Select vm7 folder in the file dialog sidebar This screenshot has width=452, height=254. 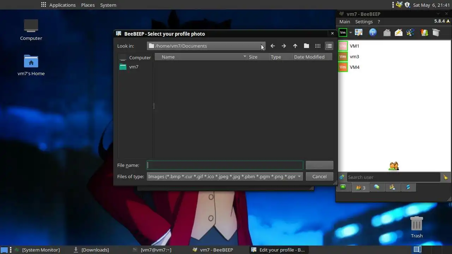coord(135,67)
